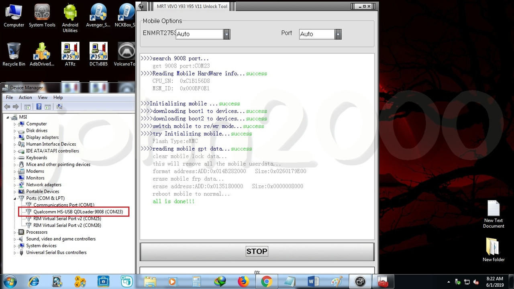
Task: Open the ENMRT275 Auto dropdown arrow
Action: click(226, 34)
